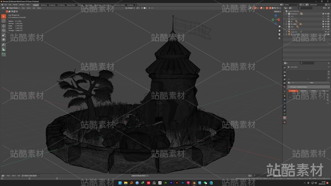This screenshot has height=186, width=331.
Task: Select the 3D Cursor tool
Action: (x=4, y=21)
